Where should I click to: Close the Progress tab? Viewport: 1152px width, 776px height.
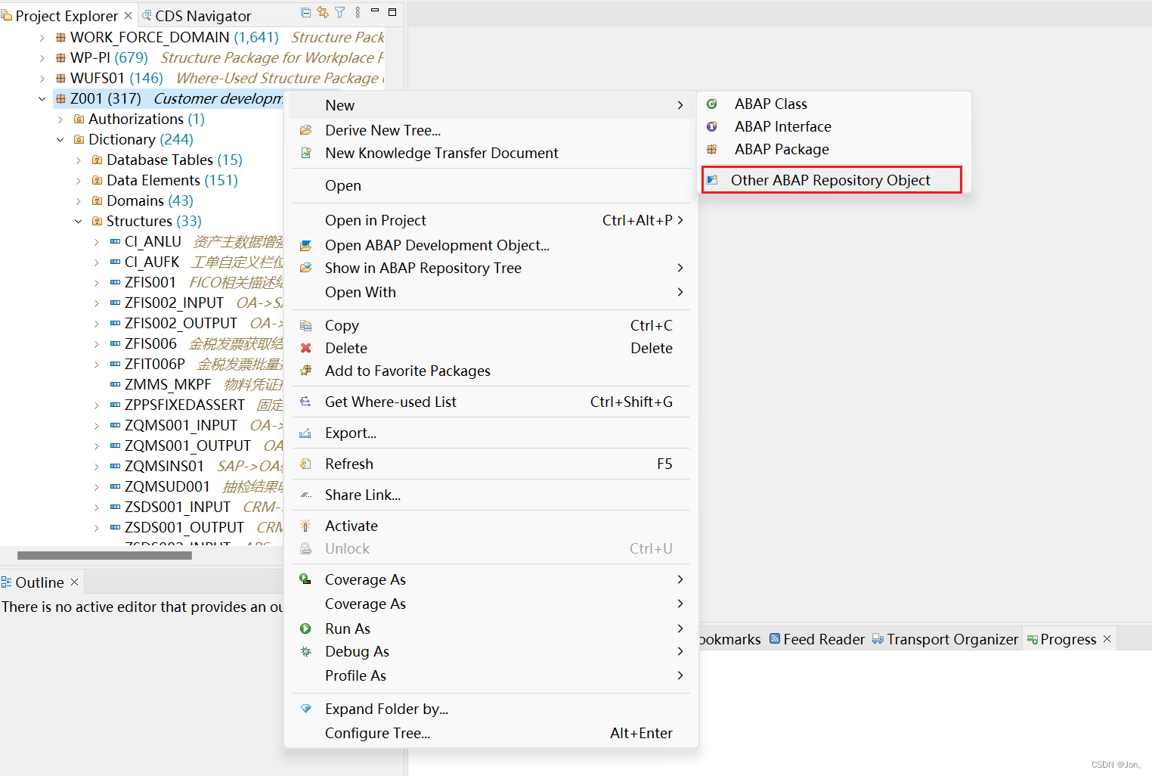point(1107,638)
